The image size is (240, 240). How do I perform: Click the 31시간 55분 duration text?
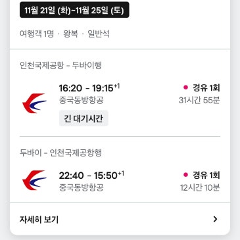(199, 100)
